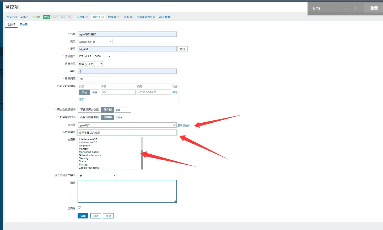Click the zoom in plus icon
This screenshot has height=230, width=383.
pyautogui.click(x=356, y=8)
